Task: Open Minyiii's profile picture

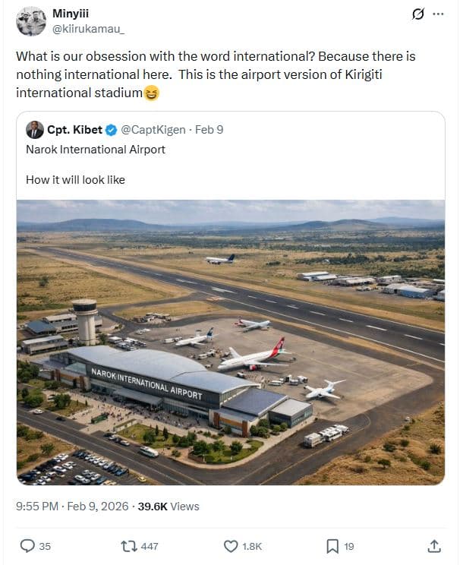Action: tap(31, 21)
